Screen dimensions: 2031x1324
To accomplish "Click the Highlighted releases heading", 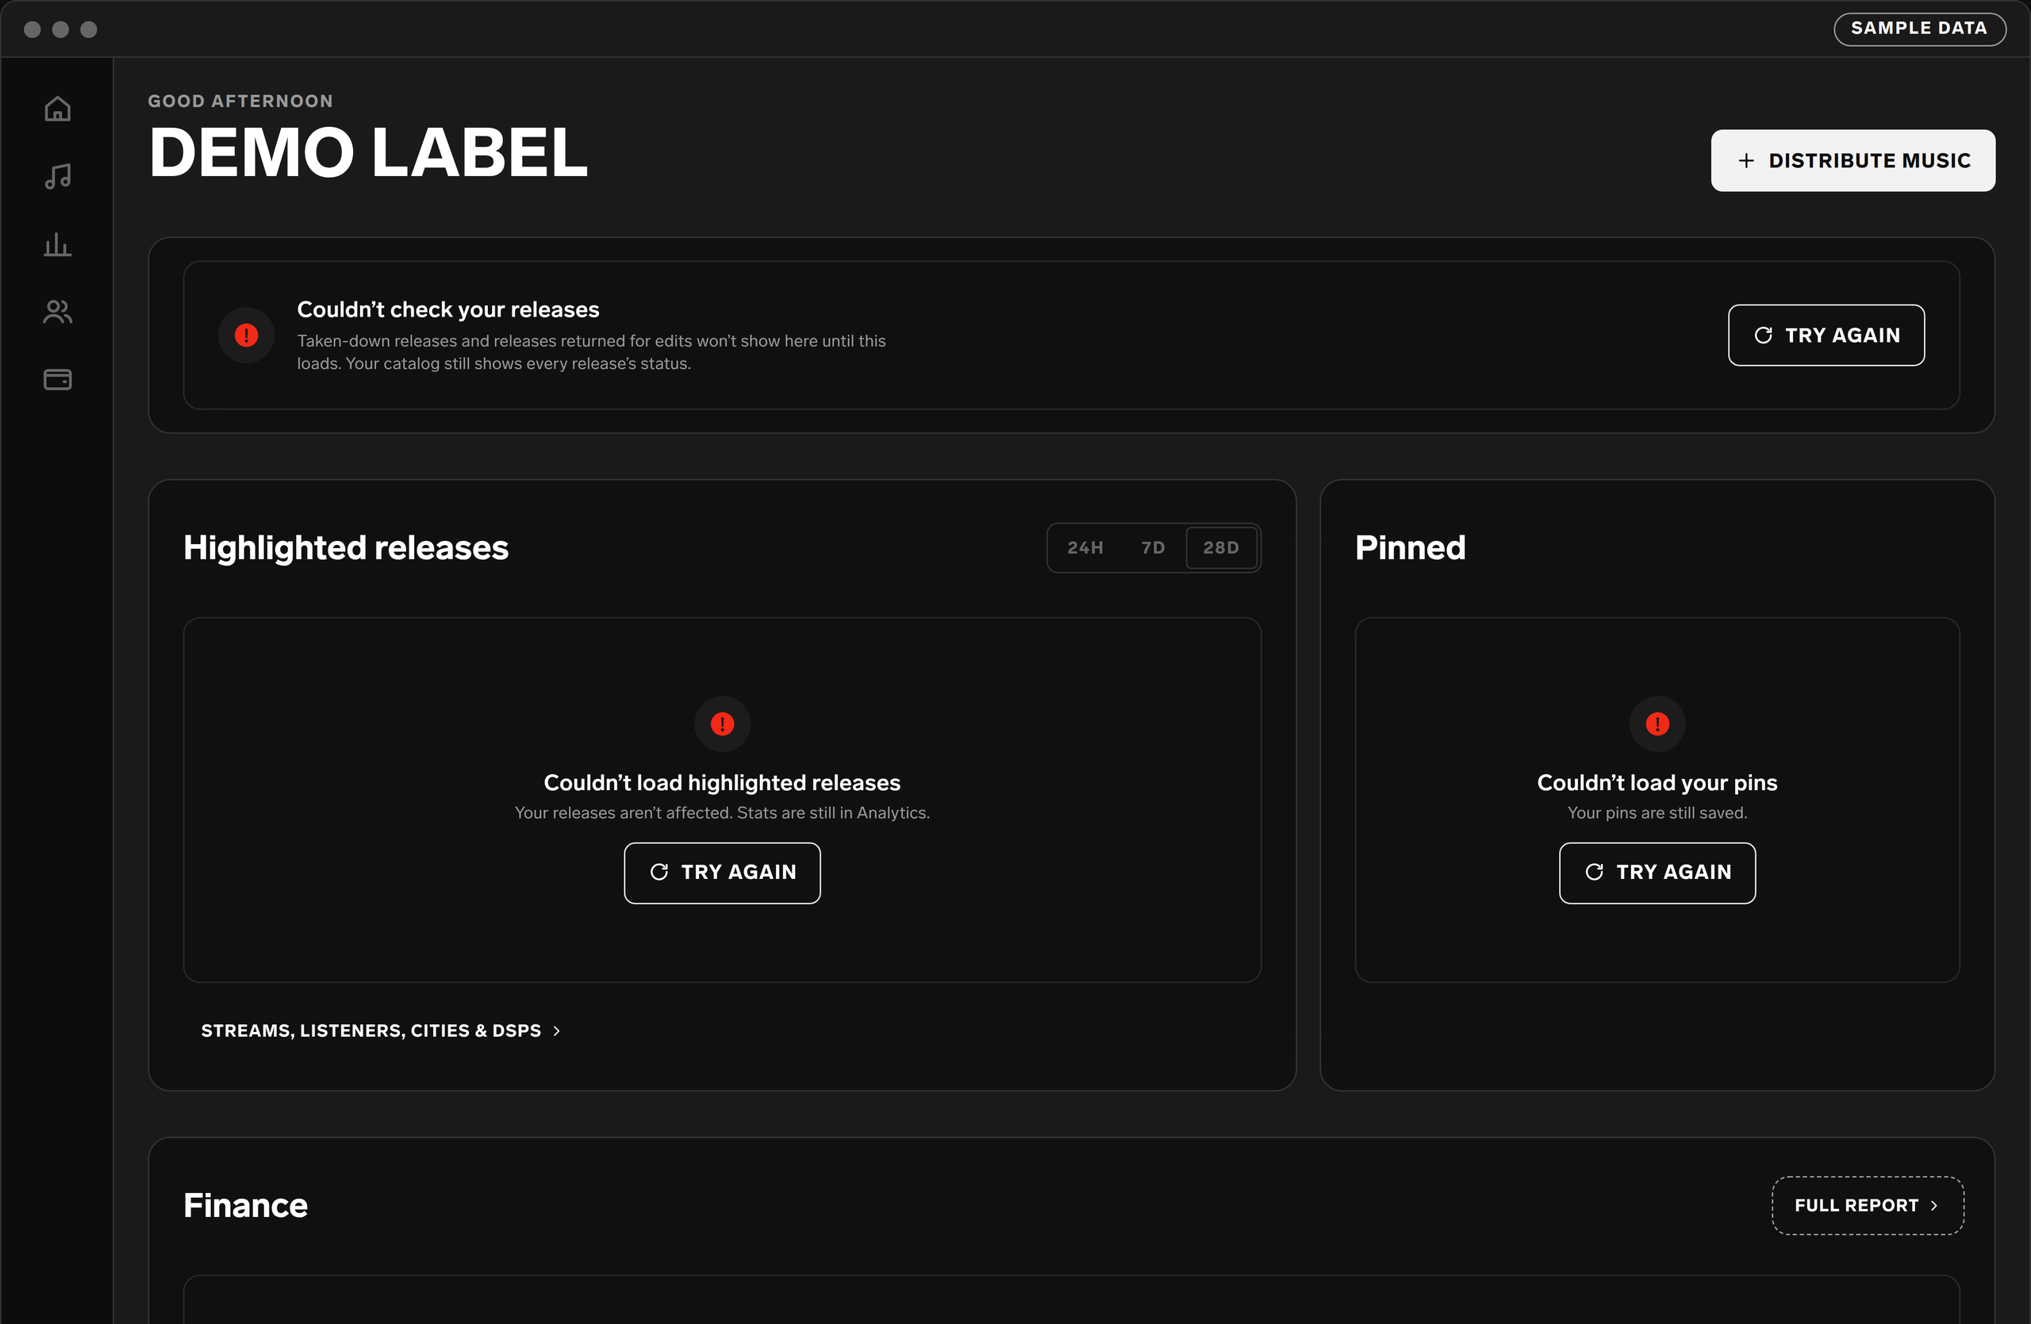I will [x=346, y=547].
